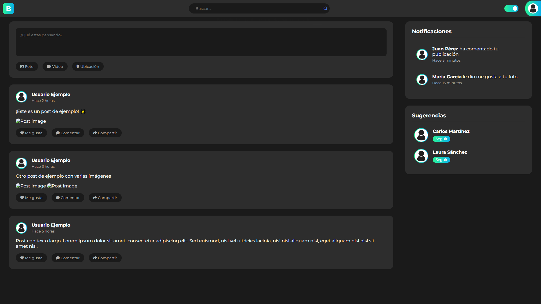Click the B logo in top left

[x=8, y=8]
